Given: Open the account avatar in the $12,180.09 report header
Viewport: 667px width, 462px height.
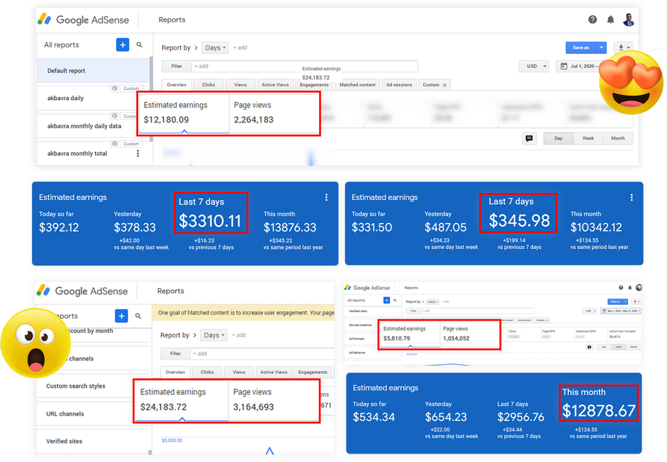Looking at the screenshot, I should pyautogui.click(x=629, y=20).
